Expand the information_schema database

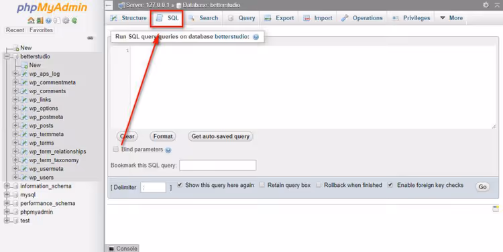[7, 186]
